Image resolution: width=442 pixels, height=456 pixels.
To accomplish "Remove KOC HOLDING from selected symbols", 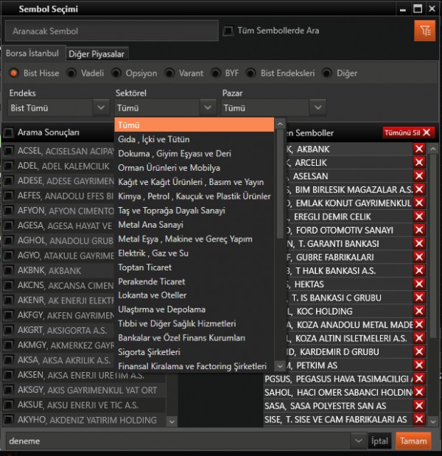I will click(x=419, y=311).
